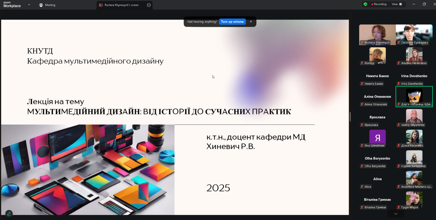
Task: Select Яна Шмайлюк purple avatar tile
Action: [x=377, y=137]
